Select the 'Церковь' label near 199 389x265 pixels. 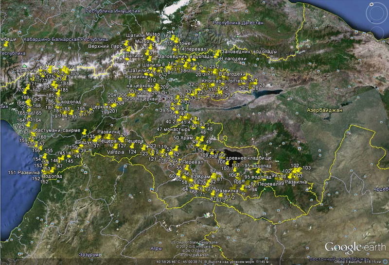click(101, 107)
